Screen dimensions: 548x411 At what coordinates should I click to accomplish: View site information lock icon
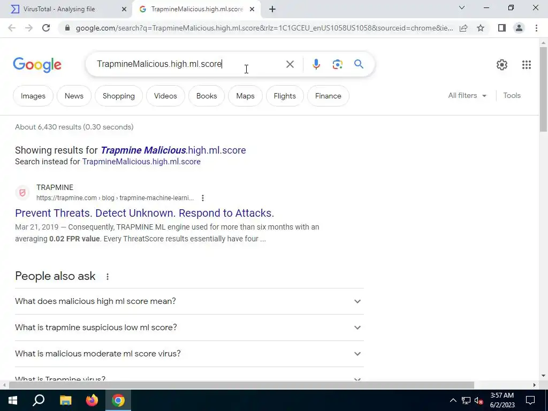(67, 28)
